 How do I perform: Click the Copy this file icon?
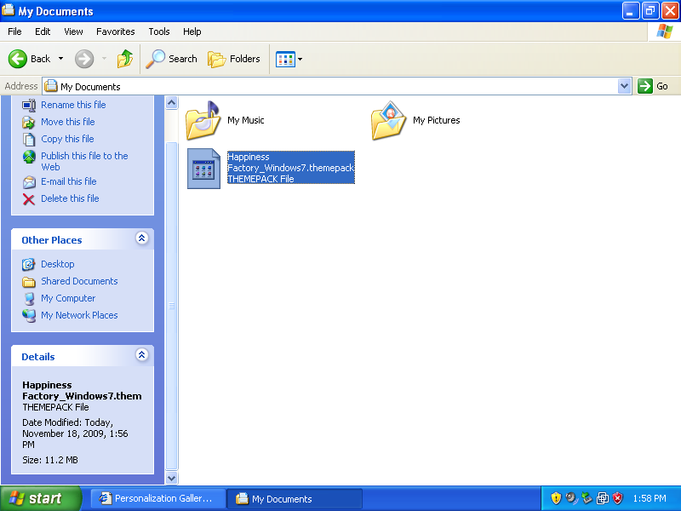pos(29,140)
